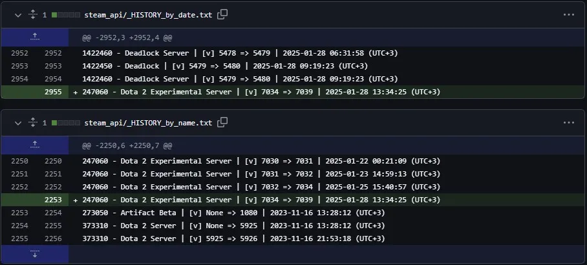Image resolution: width=587 pixels, height=265 pixels.
Task: Select new line number 2952 in by_date diff
Action: click(x=53, y=53)
